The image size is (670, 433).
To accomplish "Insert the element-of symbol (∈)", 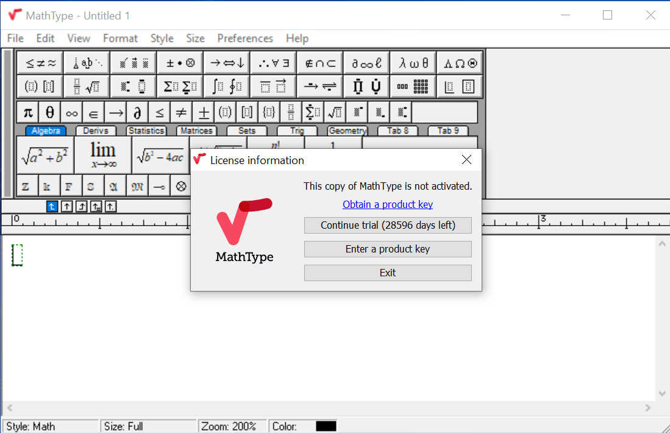I will click(x=93, y=112).
